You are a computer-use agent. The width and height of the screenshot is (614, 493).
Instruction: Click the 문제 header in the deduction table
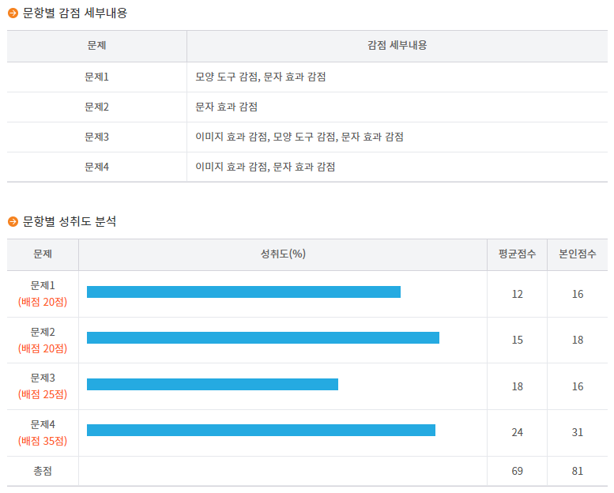[x=96, y=45]
